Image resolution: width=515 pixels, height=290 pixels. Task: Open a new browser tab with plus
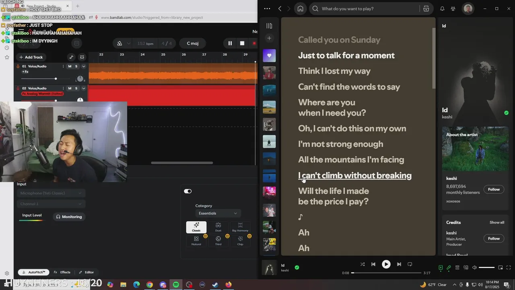(x=78, y=6)
